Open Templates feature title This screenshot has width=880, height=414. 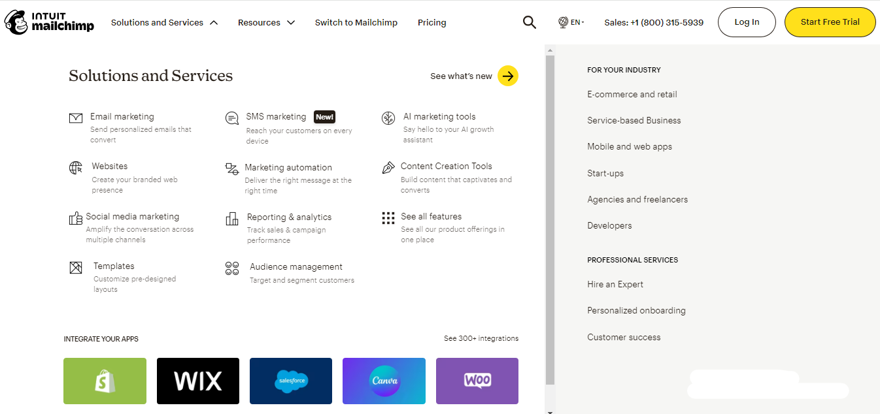114,266
